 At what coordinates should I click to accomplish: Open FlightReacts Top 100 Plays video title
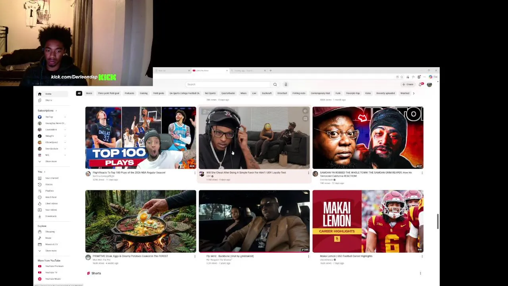click(129, 172)
